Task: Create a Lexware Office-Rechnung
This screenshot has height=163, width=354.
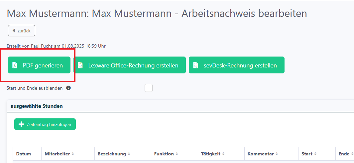Action: [x=130, y=65]
